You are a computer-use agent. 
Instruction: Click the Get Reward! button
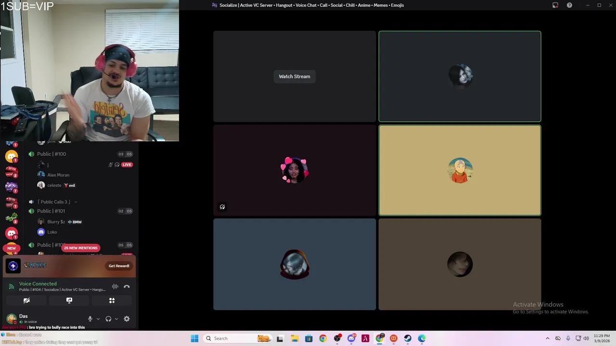119,266
